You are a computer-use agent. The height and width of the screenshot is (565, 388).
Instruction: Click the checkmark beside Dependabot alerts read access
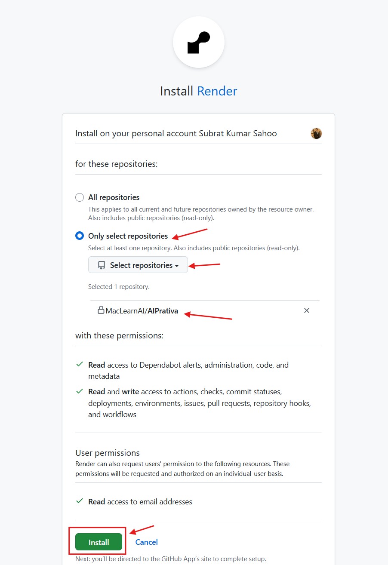click(80, 365)
